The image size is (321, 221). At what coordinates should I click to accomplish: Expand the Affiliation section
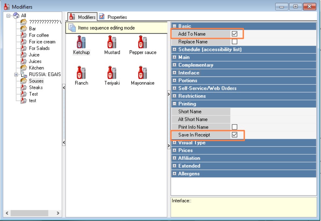pyautogui.click(x=174, y=158)
